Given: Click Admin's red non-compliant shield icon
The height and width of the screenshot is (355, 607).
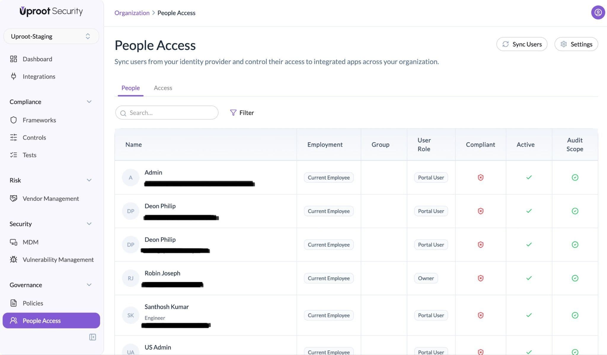Looking at the screenshot, I should pyautogui.click(x=480, y=177).
